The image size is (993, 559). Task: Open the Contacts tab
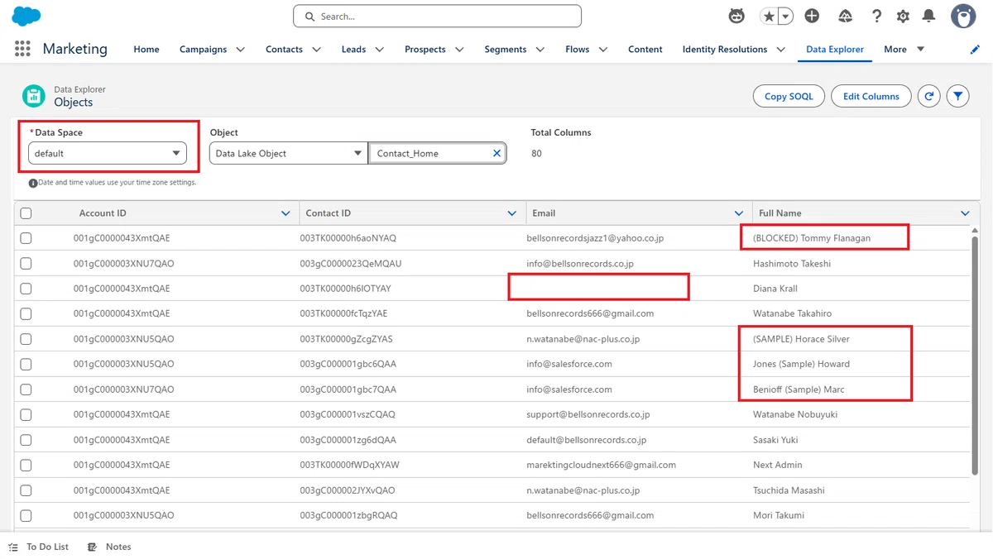(x=284, y=50)
